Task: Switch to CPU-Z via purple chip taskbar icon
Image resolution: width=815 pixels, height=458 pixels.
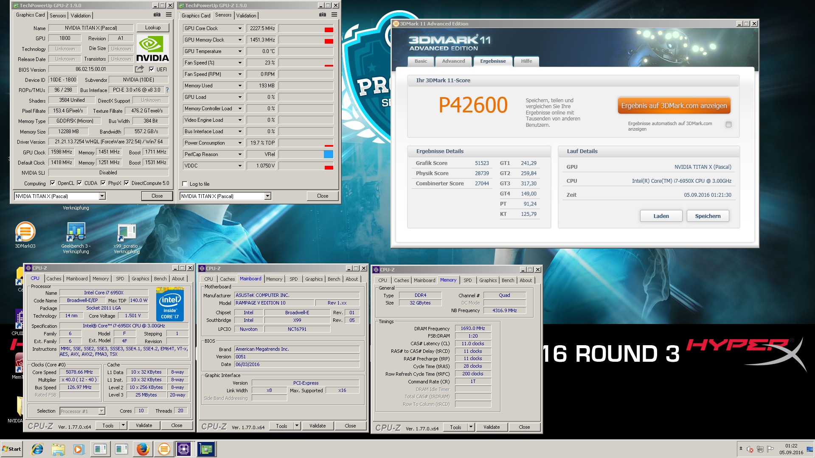Action: [x=184, y=449]
